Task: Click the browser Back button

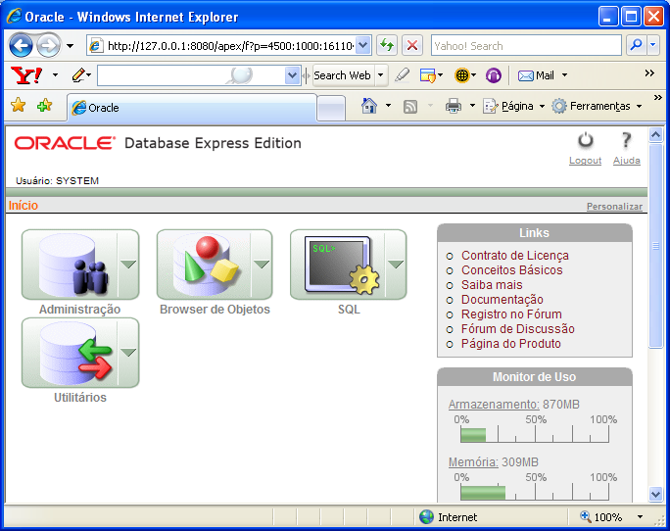Action: click(21, 45)
